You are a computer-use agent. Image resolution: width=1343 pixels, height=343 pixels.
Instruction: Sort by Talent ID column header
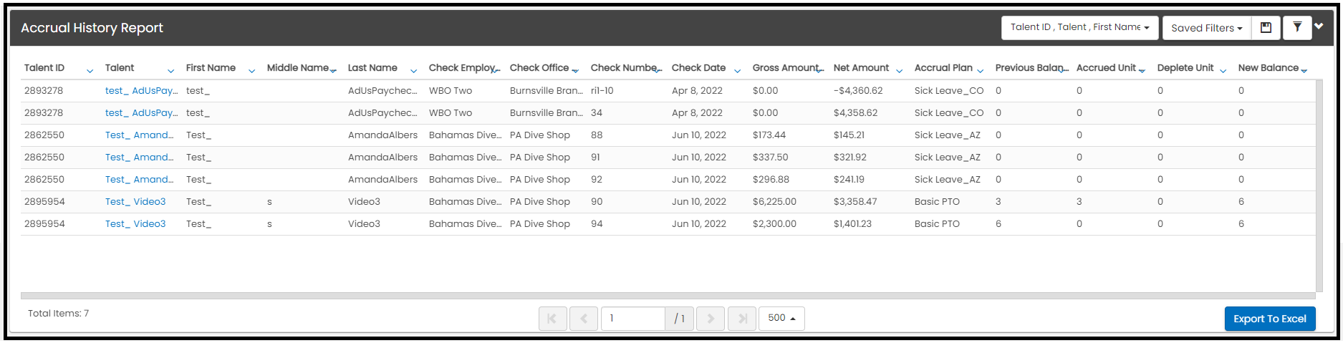click(44, 68)
